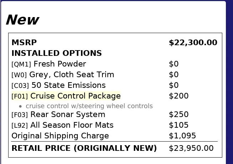
Task: Click the $23,950.00 retail price total
Action: pos(191,148)
